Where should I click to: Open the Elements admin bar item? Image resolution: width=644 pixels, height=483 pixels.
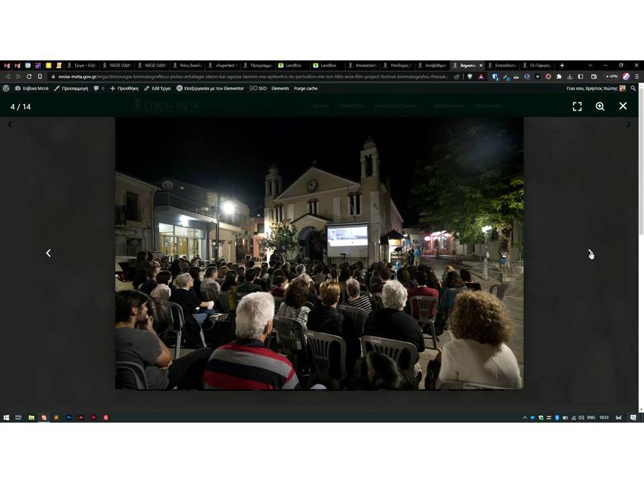[280, 89]
